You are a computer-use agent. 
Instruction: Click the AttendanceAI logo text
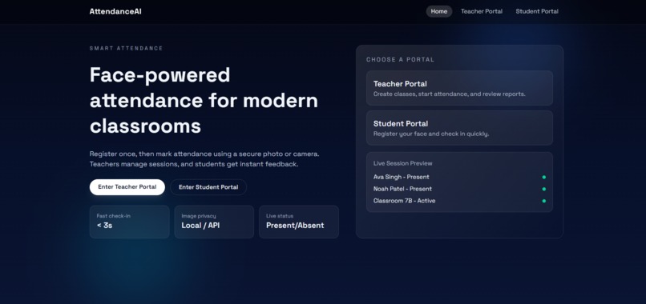[x=115, y=11]
